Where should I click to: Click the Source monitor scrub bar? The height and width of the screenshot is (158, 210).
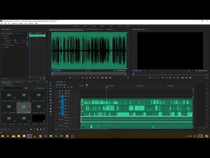pyautogui.click(x=89, y=73)
